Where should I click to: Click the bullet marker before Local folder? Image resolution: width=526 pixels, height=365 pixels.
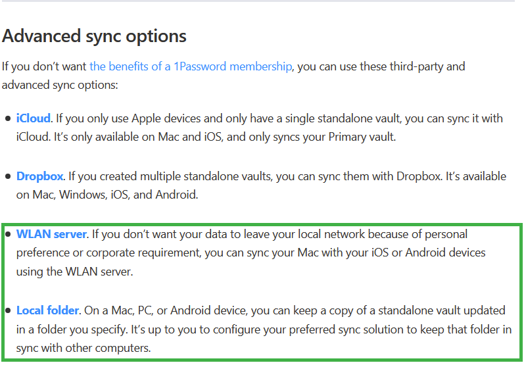(x=8, y=310)
